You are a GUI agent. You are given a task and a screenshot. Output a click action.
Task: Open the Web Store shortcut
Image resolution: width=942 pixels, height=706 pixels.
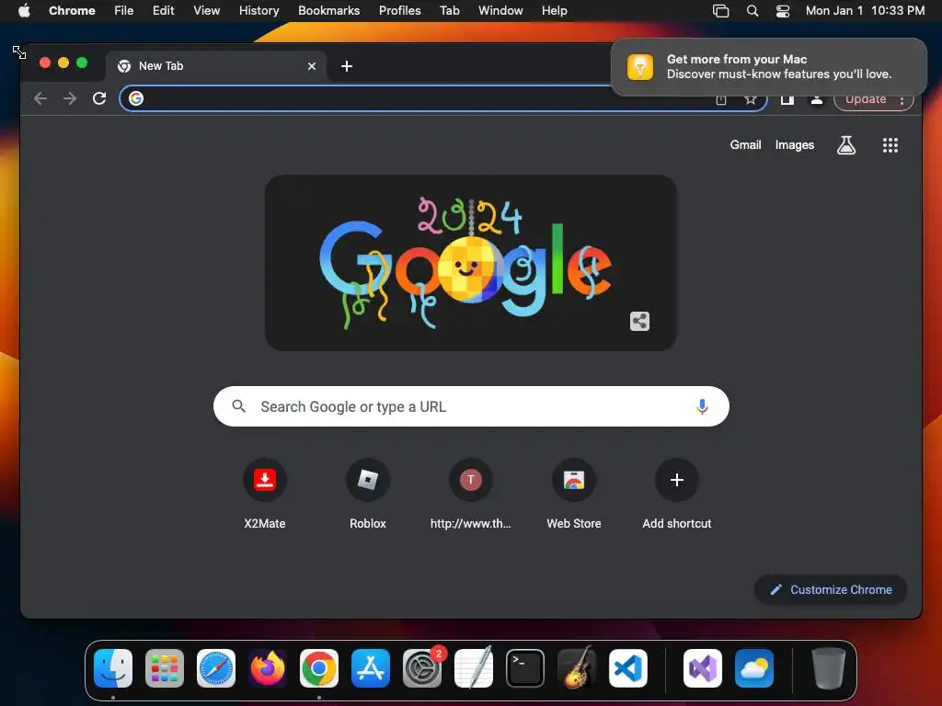[574, 494]
